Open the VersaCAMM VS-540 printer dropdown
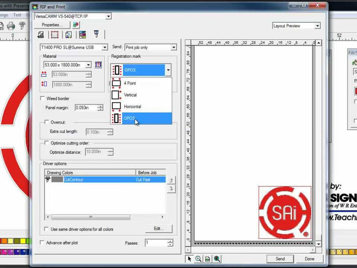357x268 pixels. click(108, 16)
